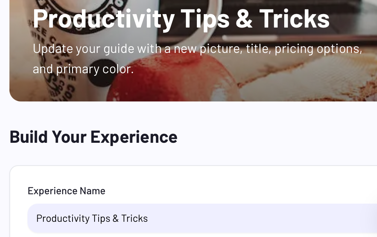Click the 'and primary color.' subtitle line
Viewport: 377px width, 237px height.
83,69
